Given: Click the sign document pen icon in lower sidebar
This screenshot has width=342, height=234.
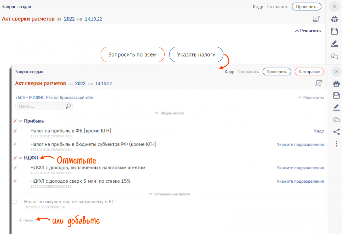Looking at the screenshot, I should [x=336, y=107].
